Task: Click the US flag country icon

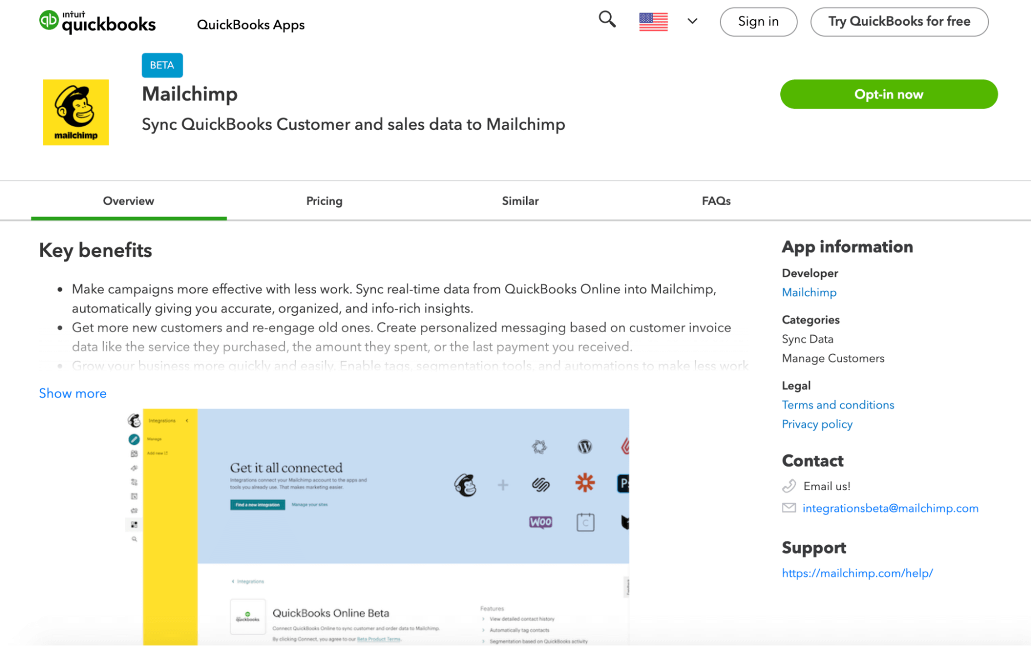Action: 653,22
